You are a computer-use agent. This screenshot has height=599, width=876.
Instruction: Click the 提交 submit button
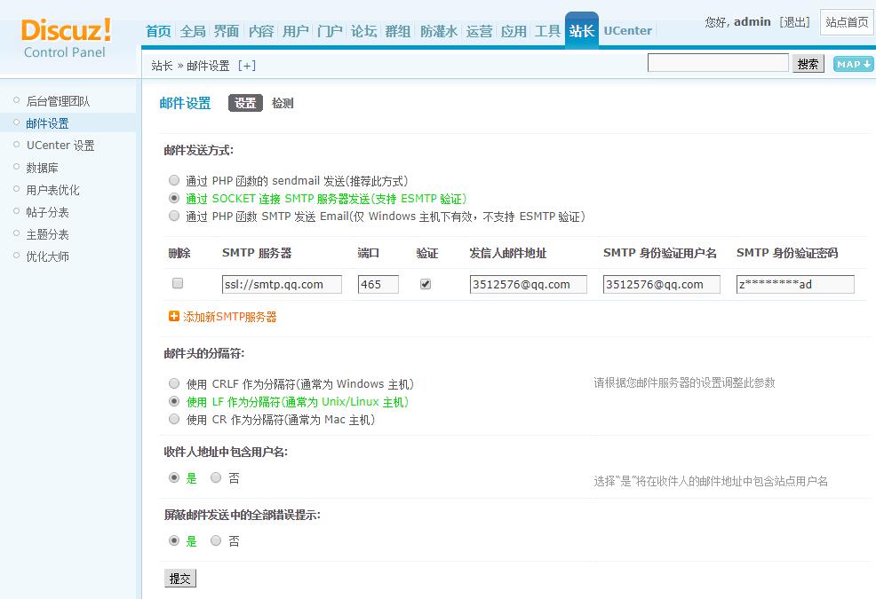pyautogui.click(x=180, y=579)
